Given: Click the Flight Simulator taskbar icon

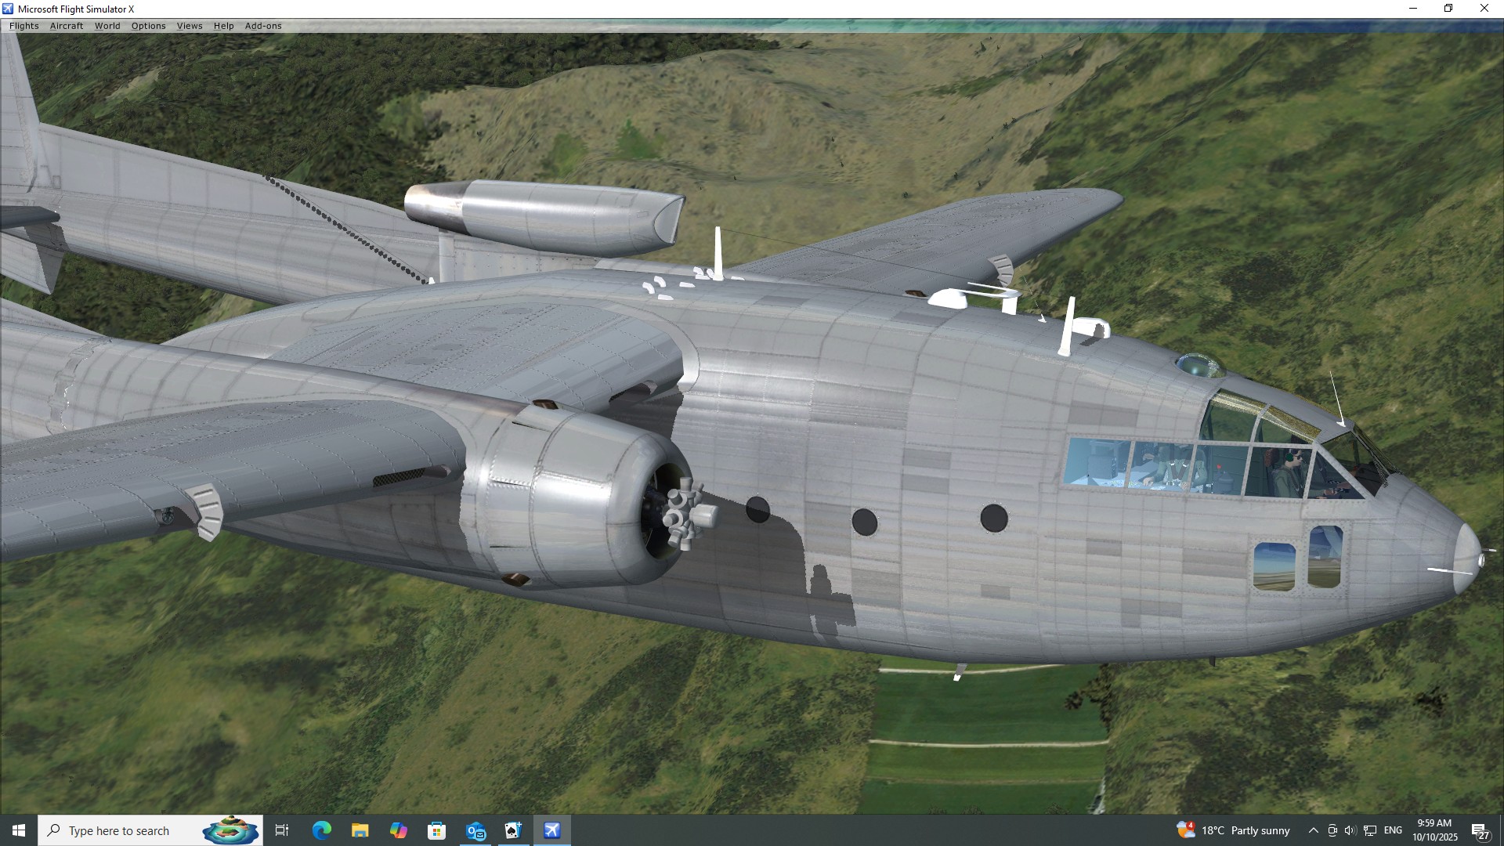Looking at the screenshot, I should tap(552, 830).
